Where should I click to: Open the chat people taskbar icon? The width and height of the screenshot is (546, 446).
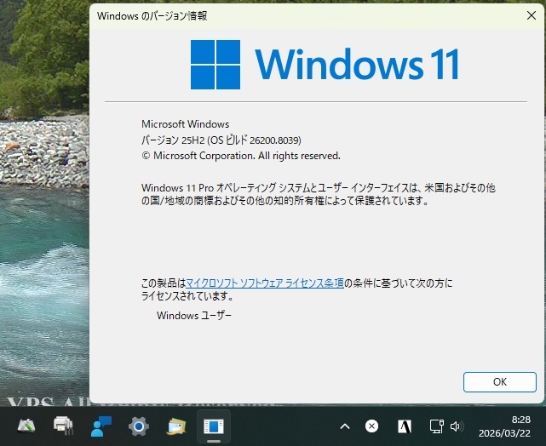pos(101,426)
